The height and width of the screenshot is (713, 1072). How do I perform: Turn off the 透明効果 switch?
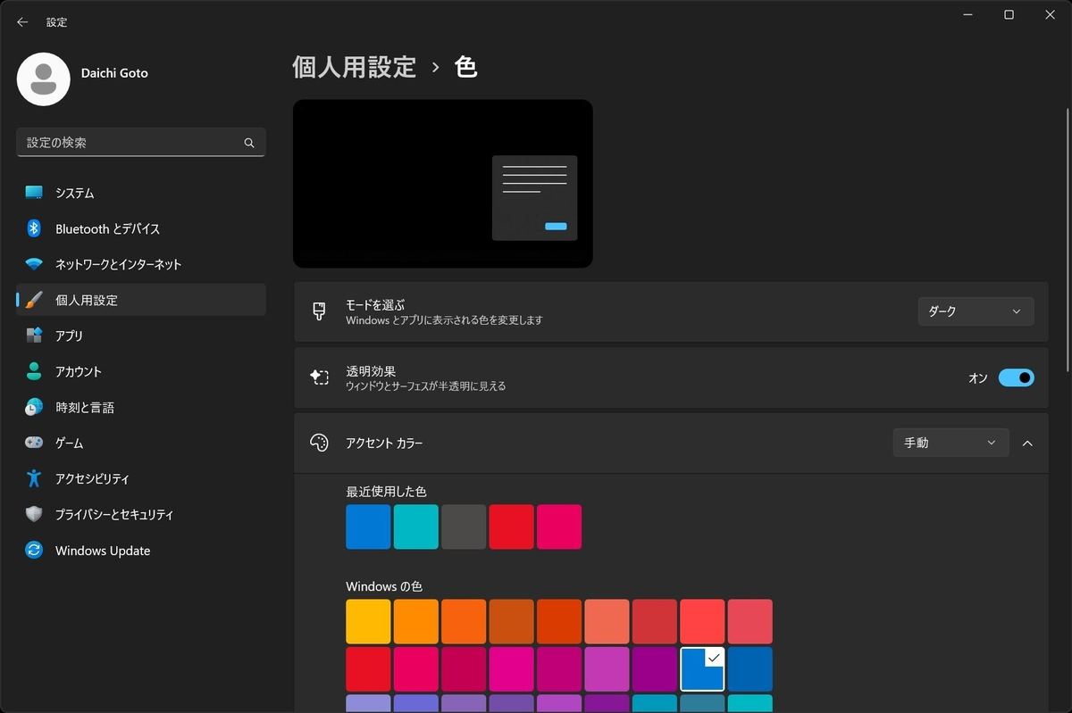coord(1017,377)
